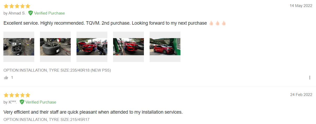Image resolution: width=316 pixels, height=124 pixels.
Task: Open first review photo of loose tyres
Action: click(x=19, y=47)
